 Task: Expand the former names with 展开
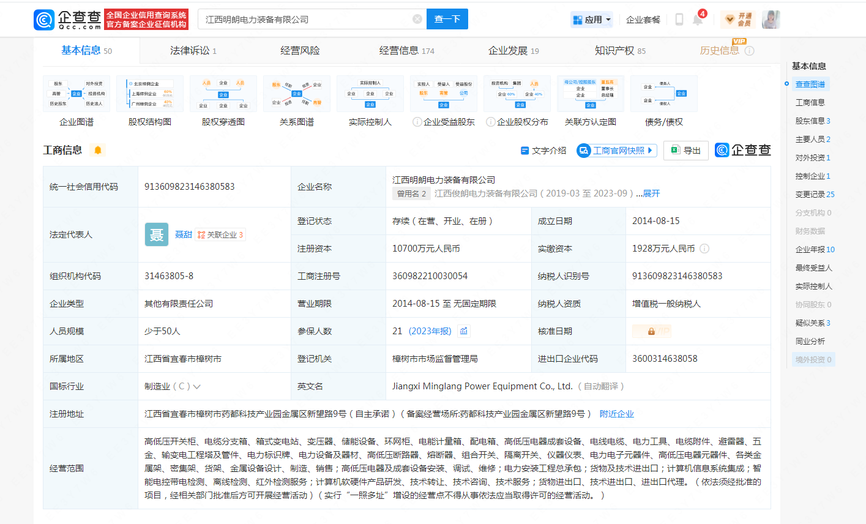point(651,193)
